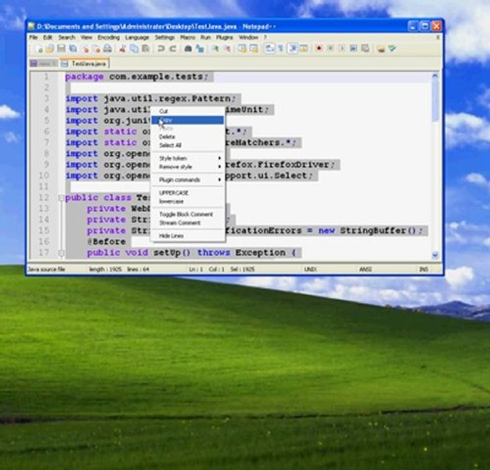Expand the Style token submenu arrow
This screenshot has width=490, height=470.
pyautogui.click(x=220, y=159)
